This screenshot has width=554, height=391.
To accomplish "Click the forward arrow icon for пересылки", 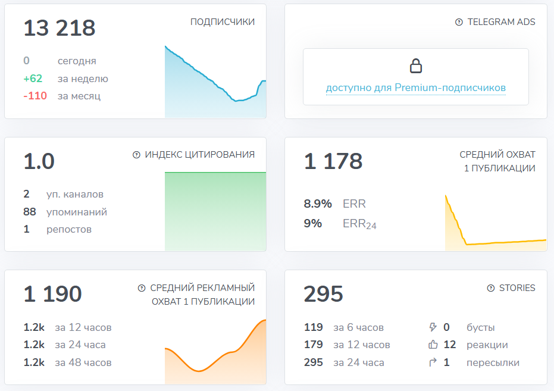I will (x=433, y=362).
